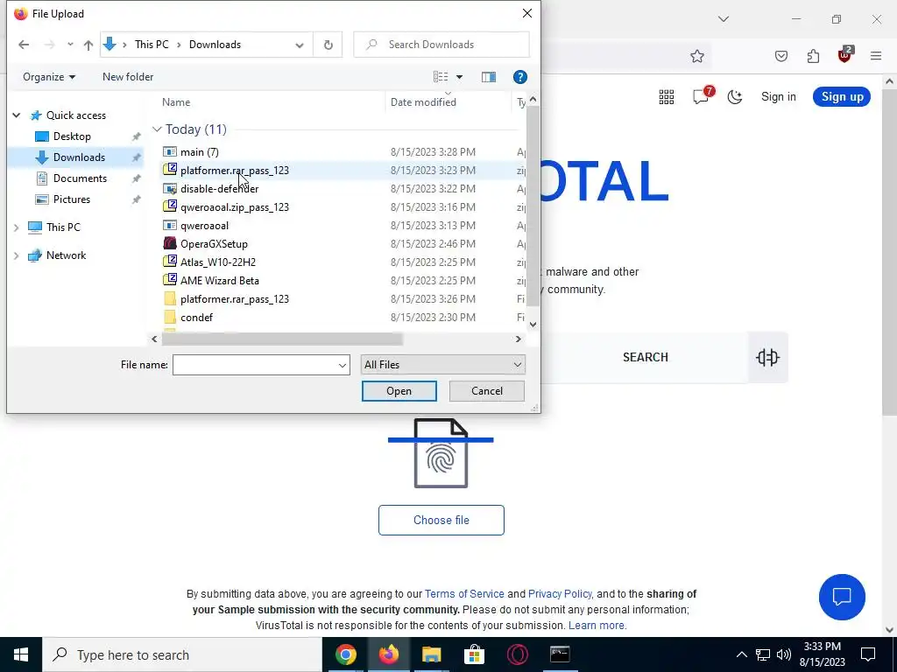Image resolution: width=897 pixels, height=672 pixels.
Task: Click the Sign in link
Action: 778,96
